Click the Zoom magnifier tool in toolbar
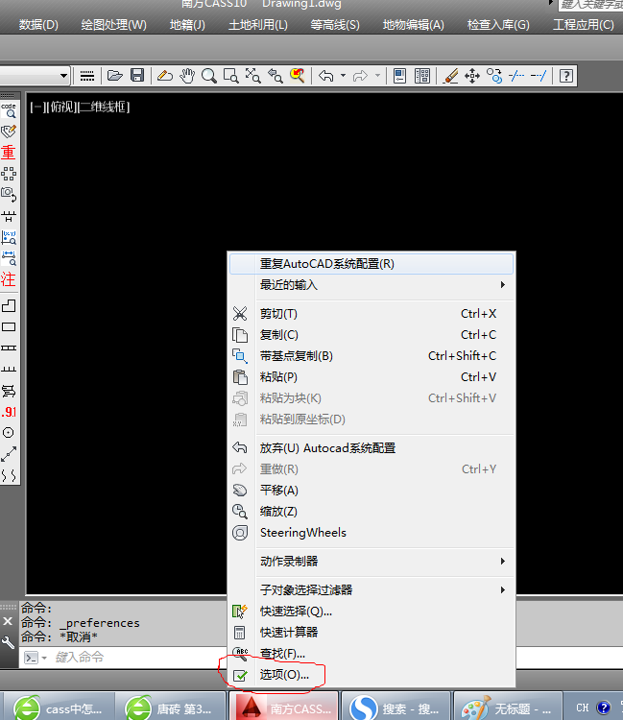Image resolution: width=623 pixels, height=720 pixels. [x=208, y=75]
